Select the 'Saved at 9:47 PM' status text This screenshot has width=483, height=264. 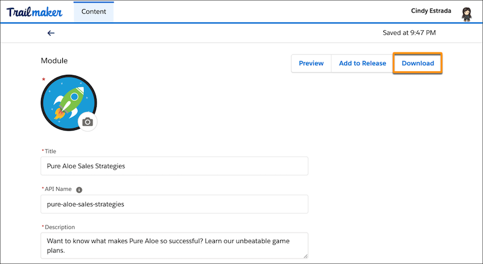click(409, 33)
